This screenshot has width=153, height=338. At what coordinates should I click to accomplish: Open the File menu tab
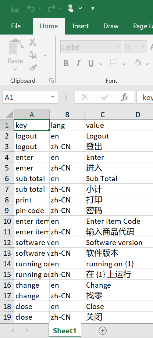click(x=16, y=26)
